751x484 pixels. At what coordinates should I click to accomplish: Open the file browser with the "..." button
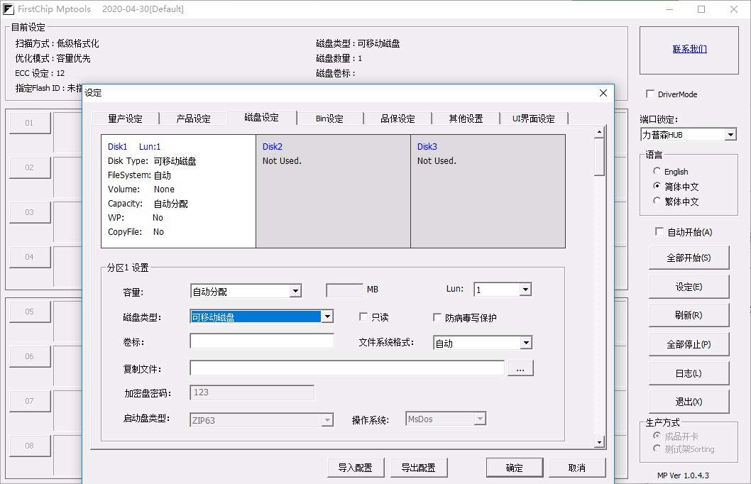(520, 368)
